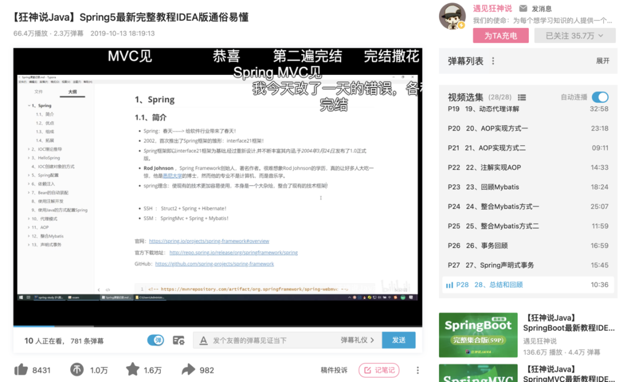Click the coin donate icon
627x382 pixels.
(77, 370)
